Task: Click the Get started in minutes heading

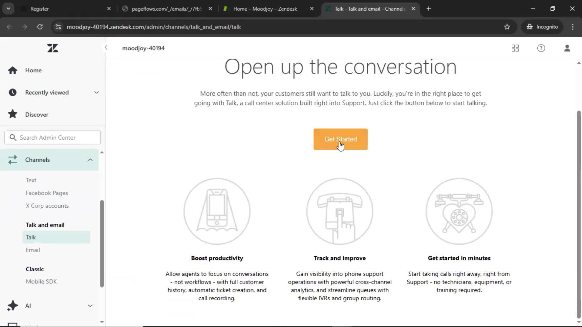Action: coord(459,258)
